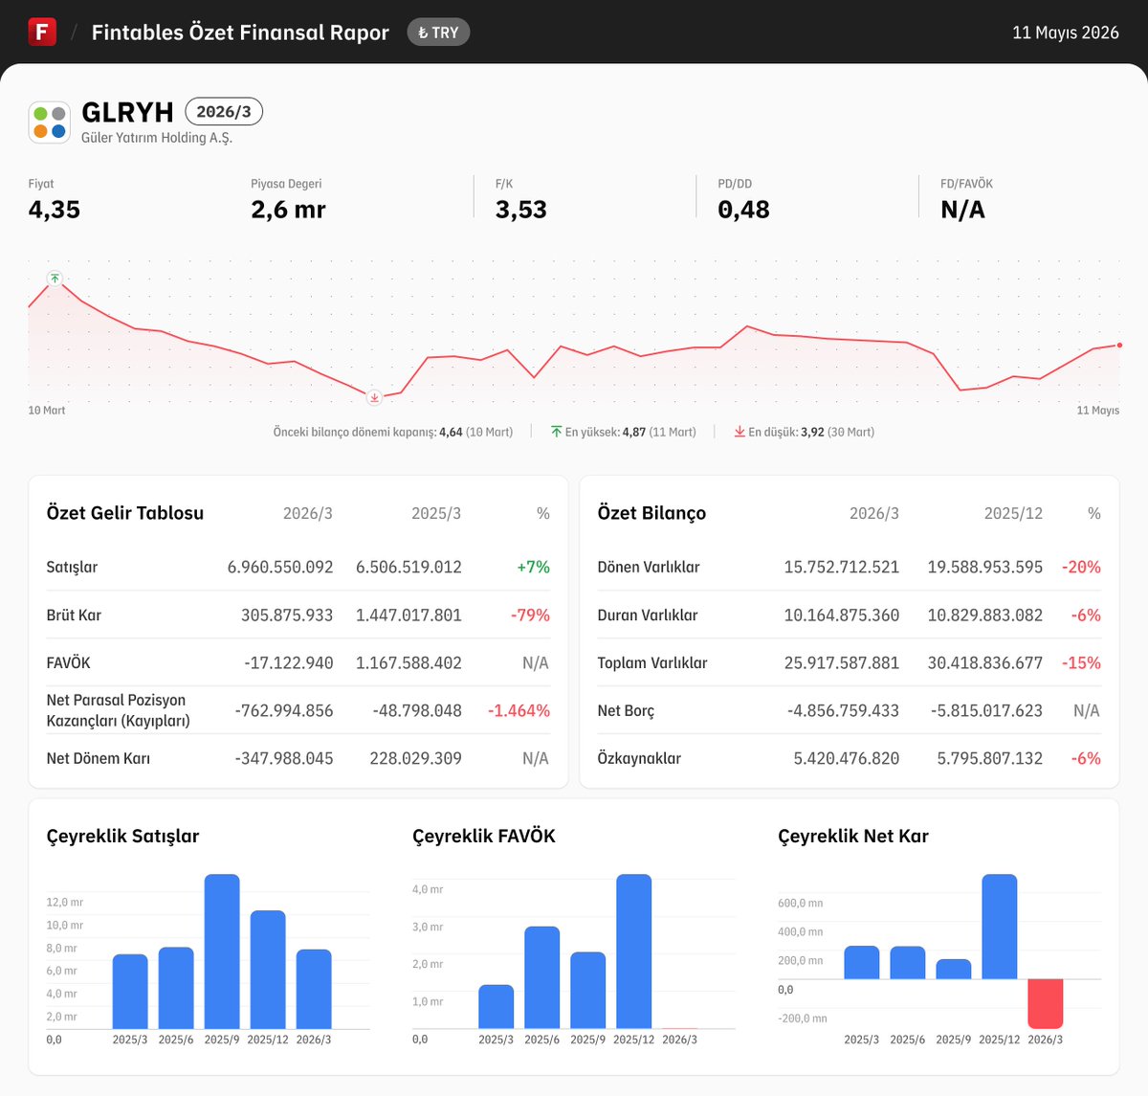Click the Satışlar row label
Viewport: 1148px width, 1096px height.
(x=72, y=567)
